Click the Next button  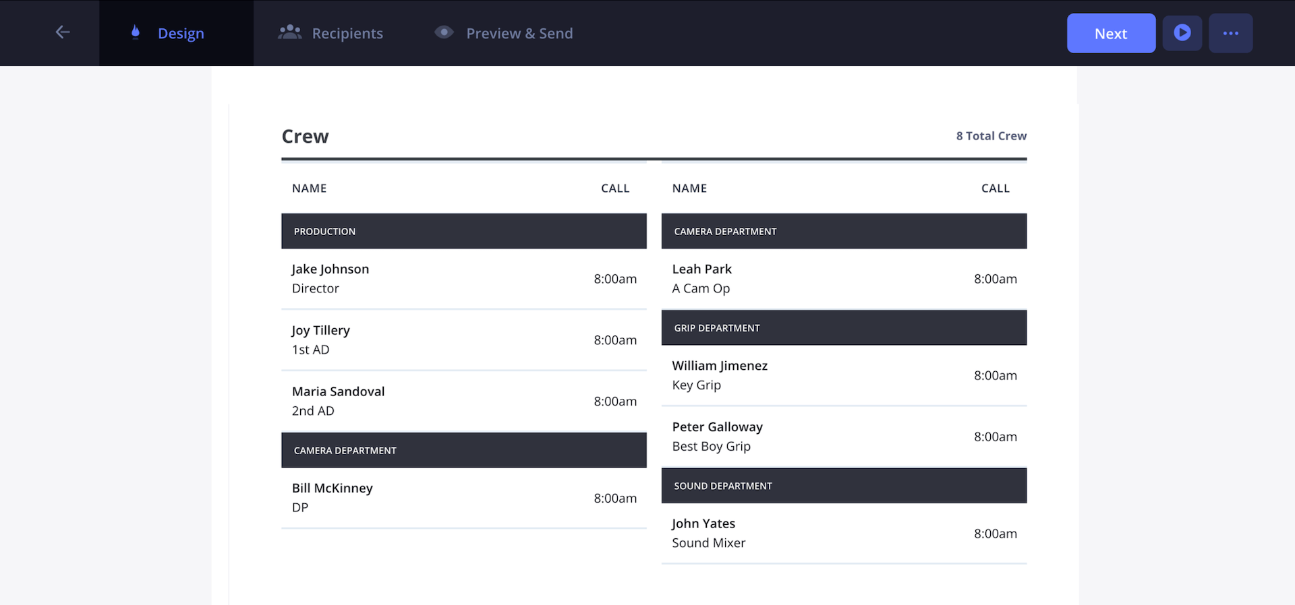click(x=1110, y=33)
